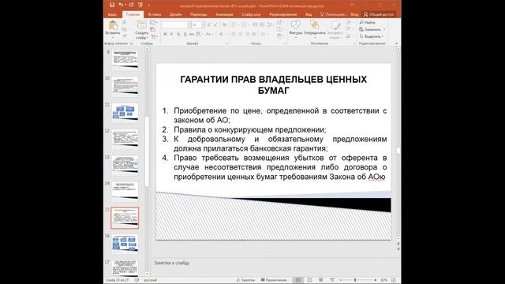Switch to the Дизайн tab
Screen dimensions: 505x284
coord(175,14)
